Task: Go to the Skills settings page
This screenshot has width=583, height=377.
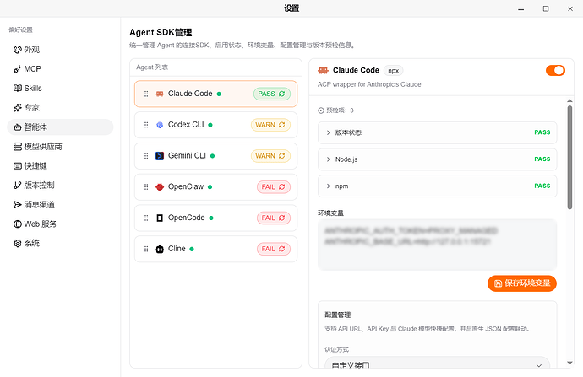Action: tap(60, 89)
